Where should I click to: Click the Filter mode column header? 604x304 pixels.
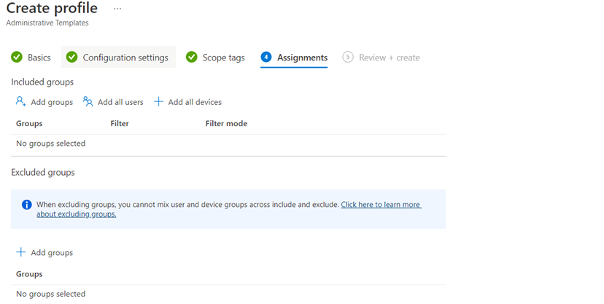pyautogui.click(x=226, y=124)
